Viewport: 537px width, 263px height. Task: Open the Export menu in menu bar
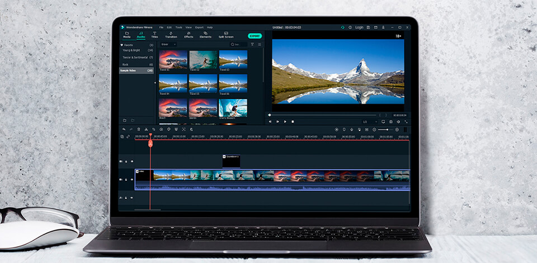[199, 27]
